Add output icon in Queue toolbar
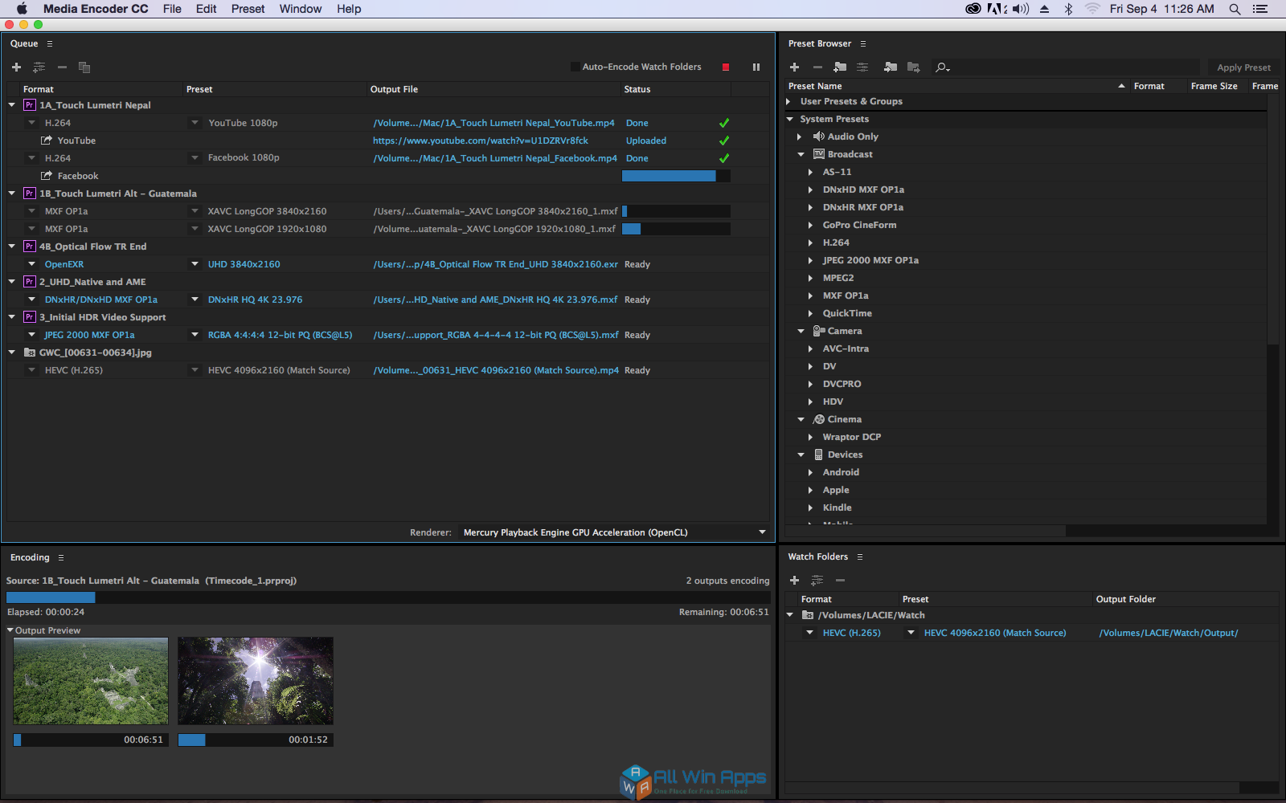1286x803 pixels. (39, 67)
